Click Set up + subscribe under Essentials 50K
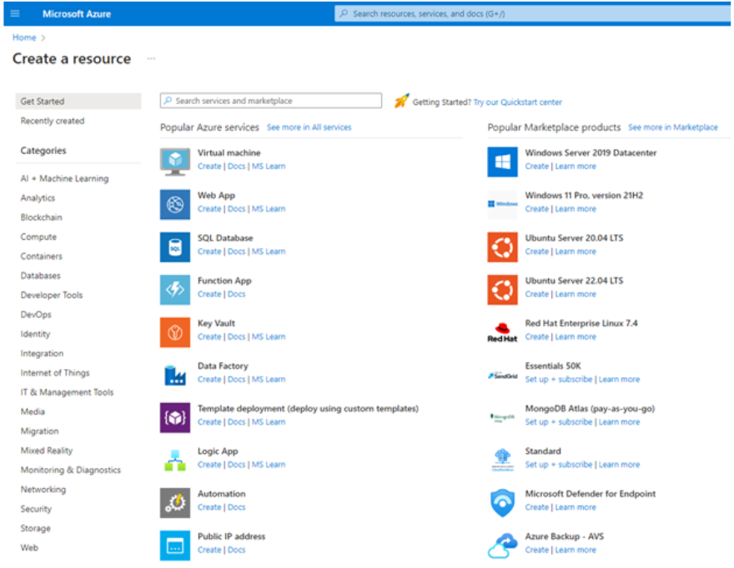The height and width of the screenshot is (568, 734). coord(559,379)
